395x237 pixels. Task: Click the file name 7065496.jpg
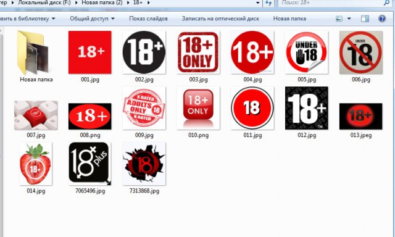[x=90, y=191]
